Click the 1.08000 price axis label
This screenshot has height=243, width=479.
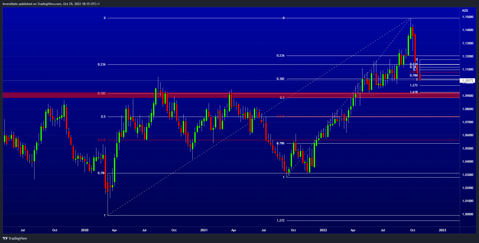(x=468, y=109)
